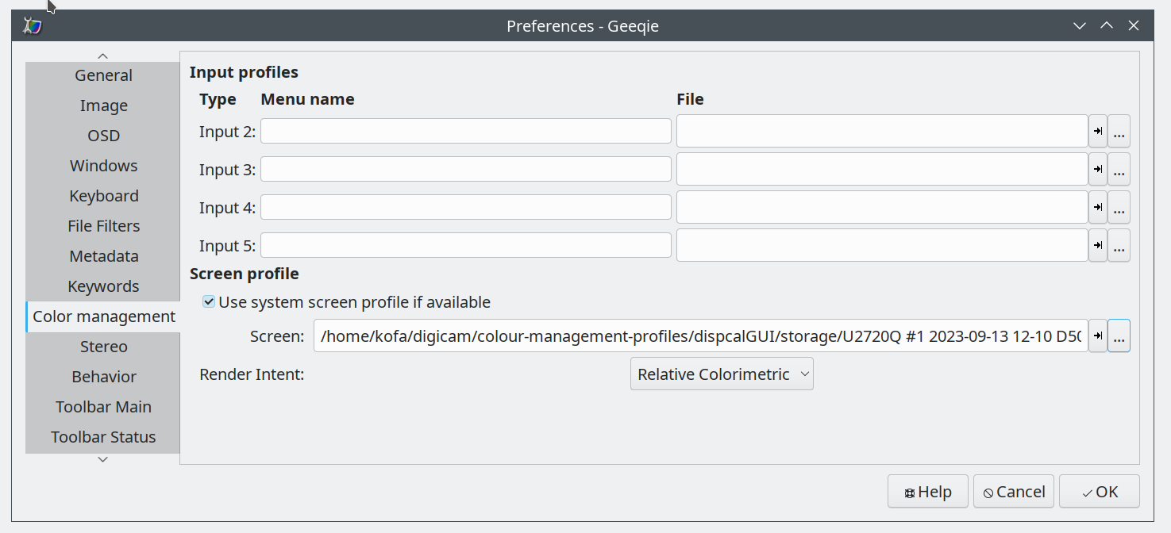The image size is (1171, 533).
Task: Close the Preferences window
Action: pos(1134,26)
